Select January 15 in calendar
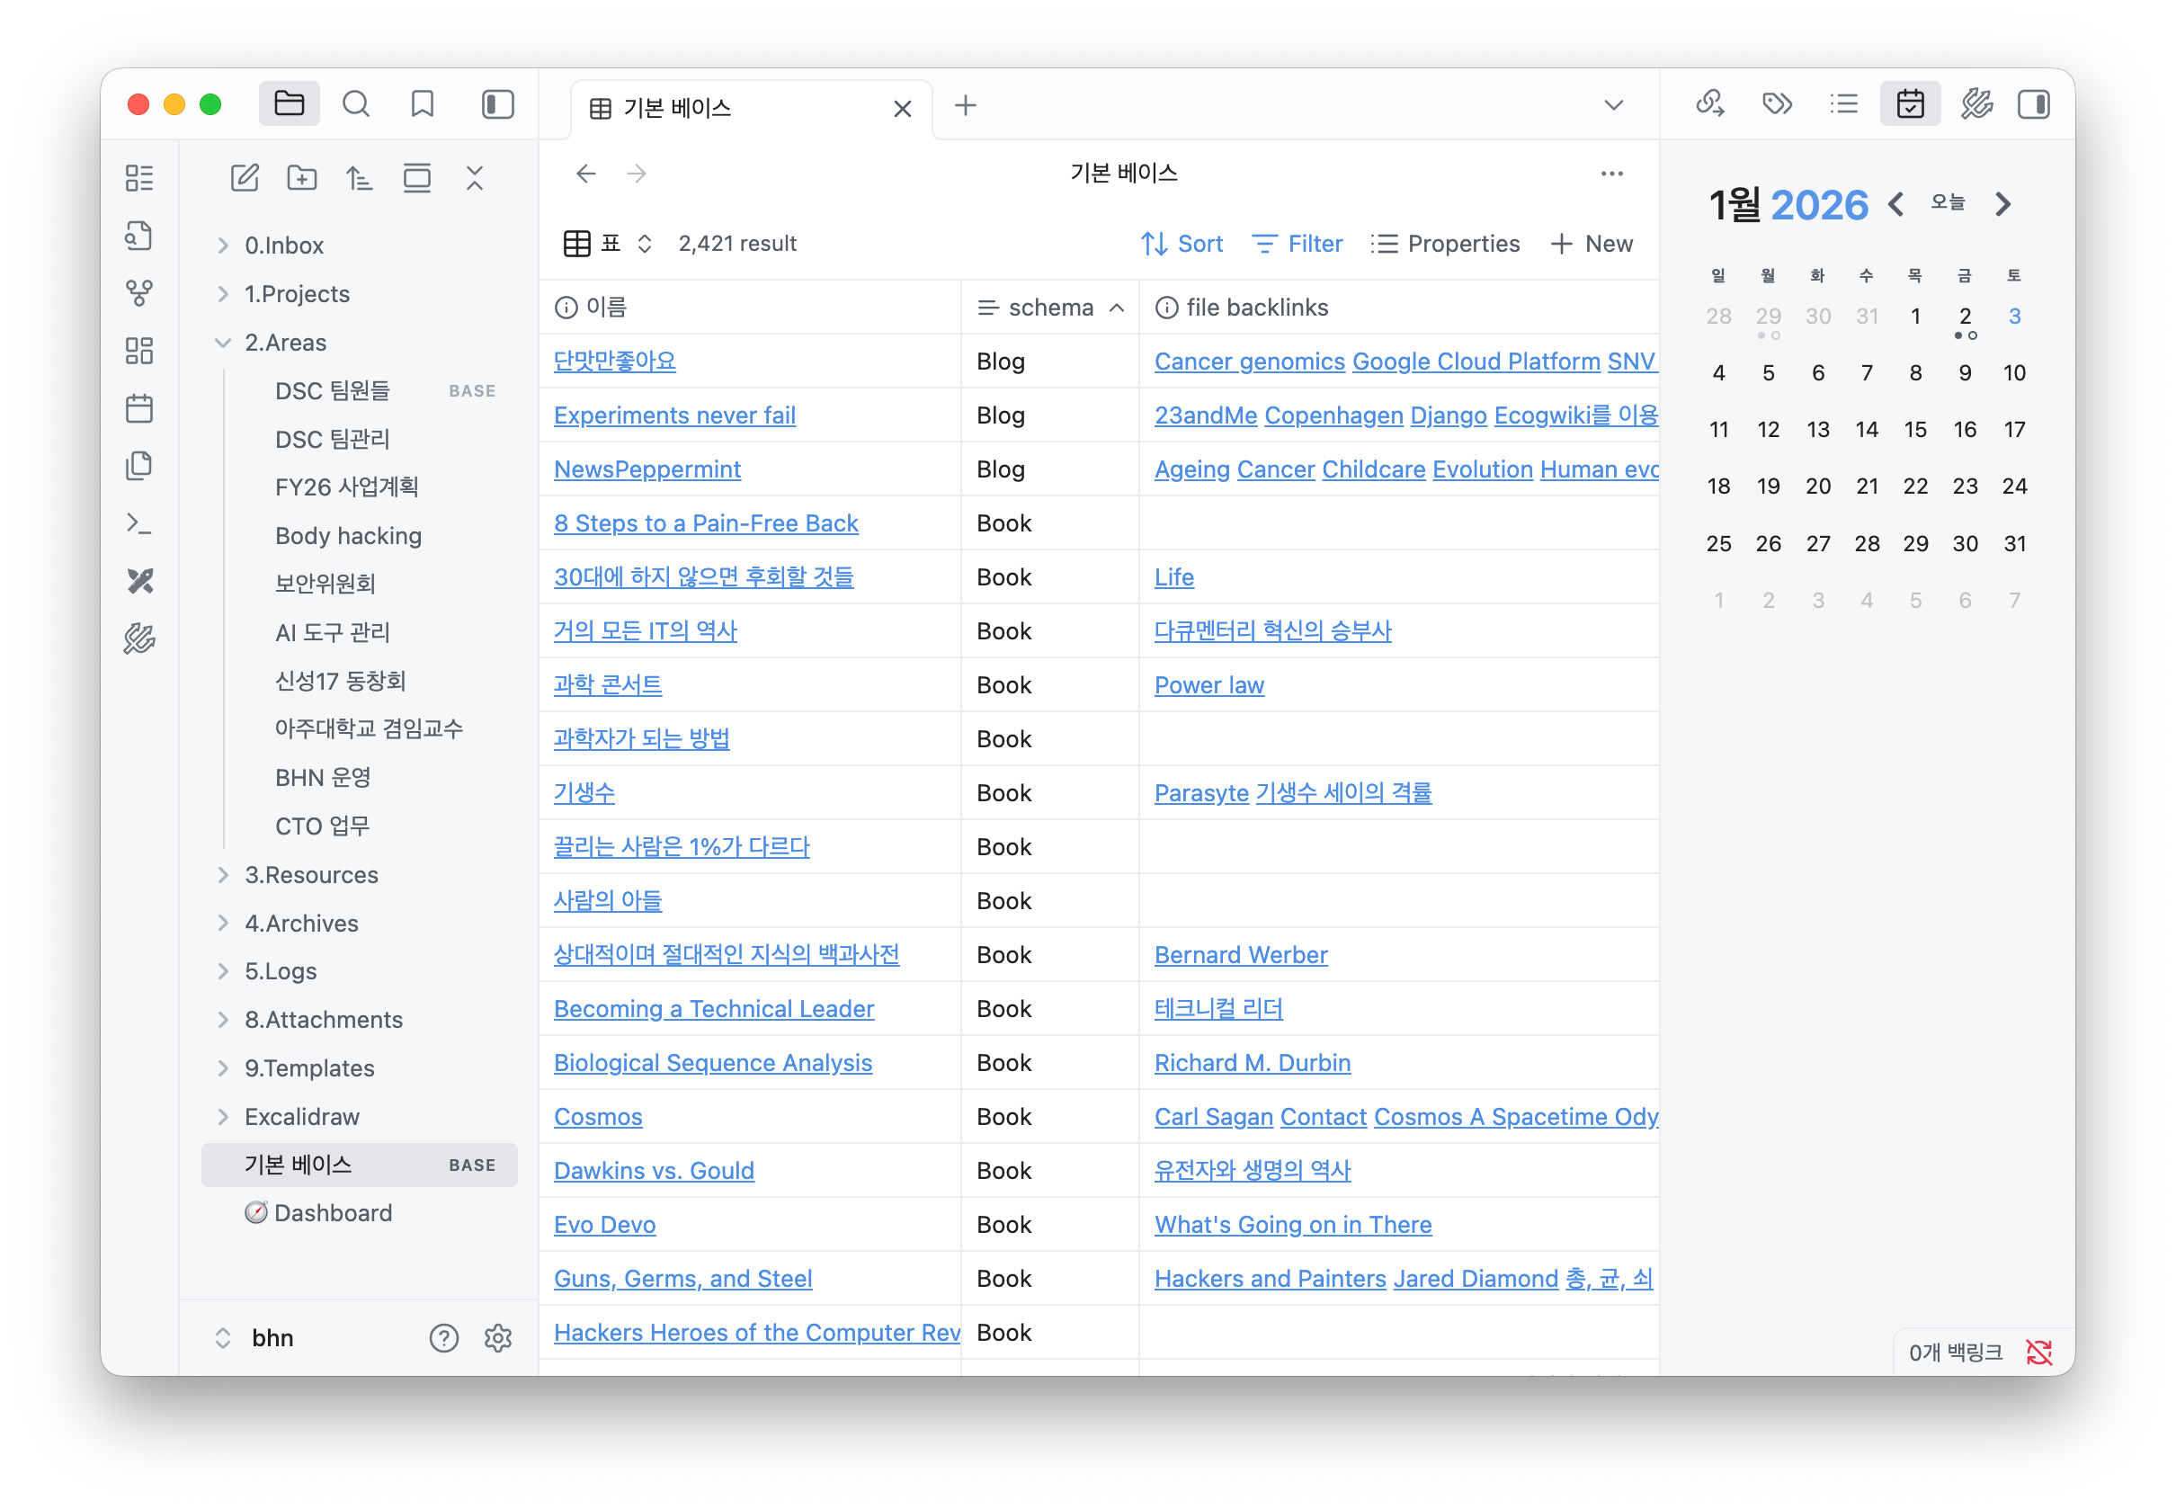Image resolution: width=2176 pixels, height=1509 pixels. coord(1915,429)
